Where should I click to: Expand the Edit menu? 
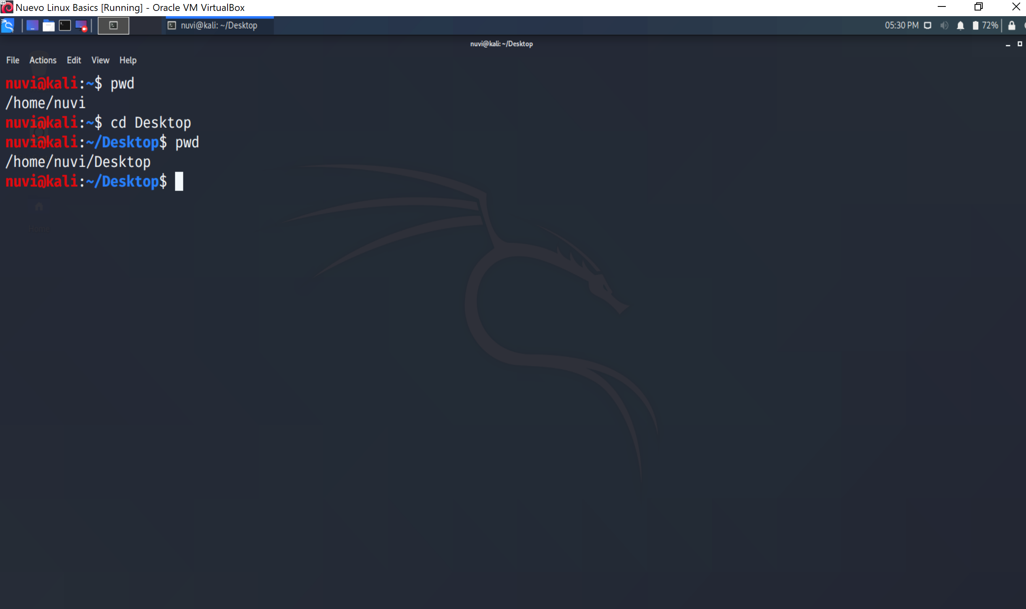74,60
